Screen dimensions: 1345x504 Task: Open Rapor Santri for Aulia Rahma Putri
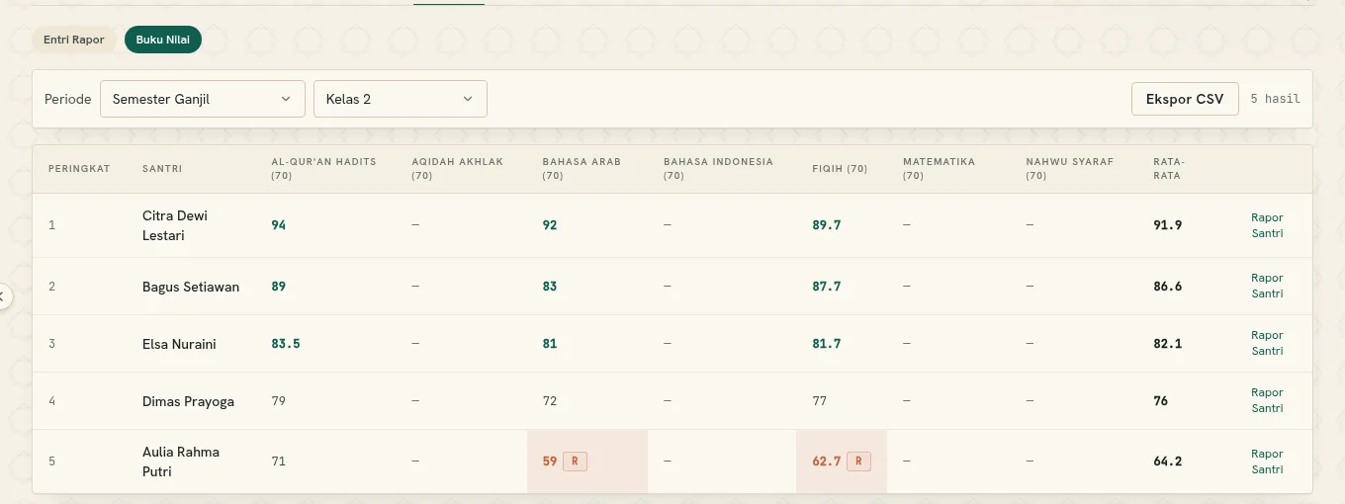tap(1267, 462)
